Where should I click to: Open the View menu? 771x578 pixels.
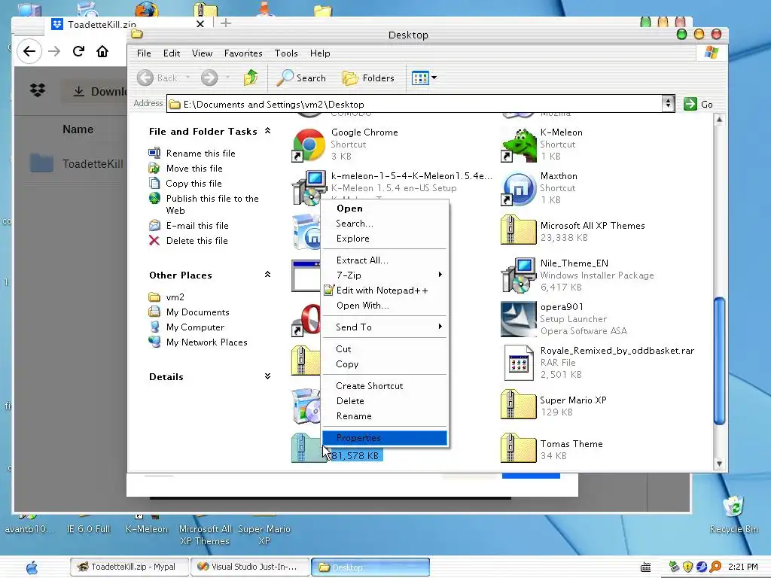202,53
